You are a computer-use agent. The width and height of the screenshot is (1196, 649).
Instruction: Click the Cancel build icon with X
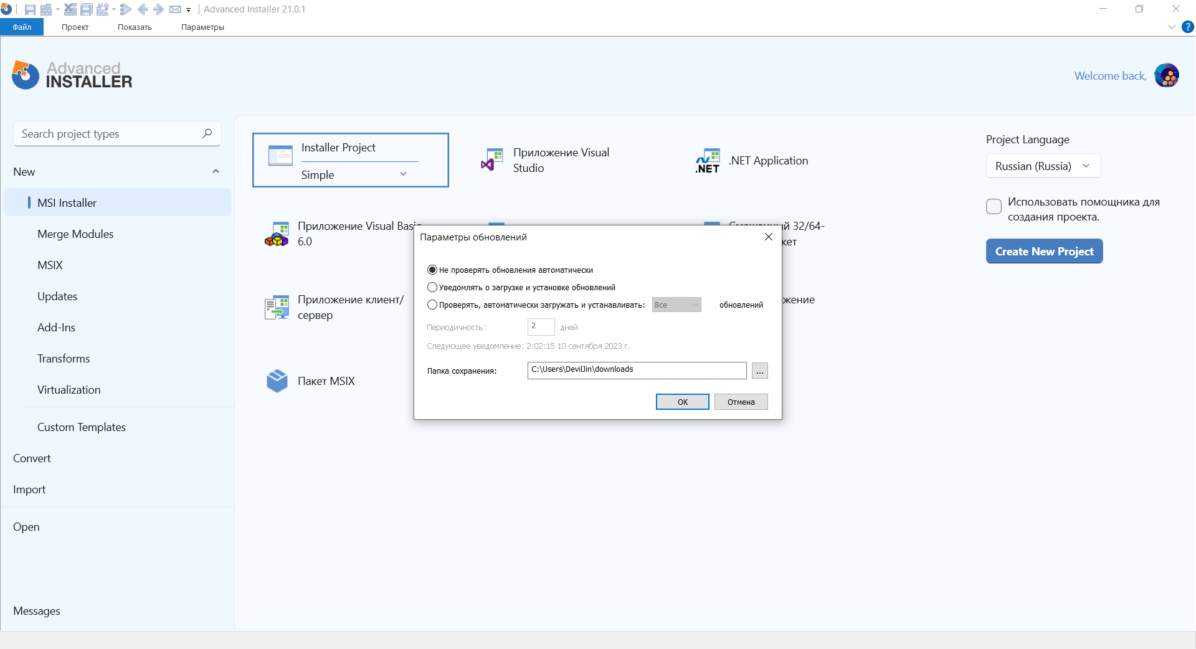[70, 9]
